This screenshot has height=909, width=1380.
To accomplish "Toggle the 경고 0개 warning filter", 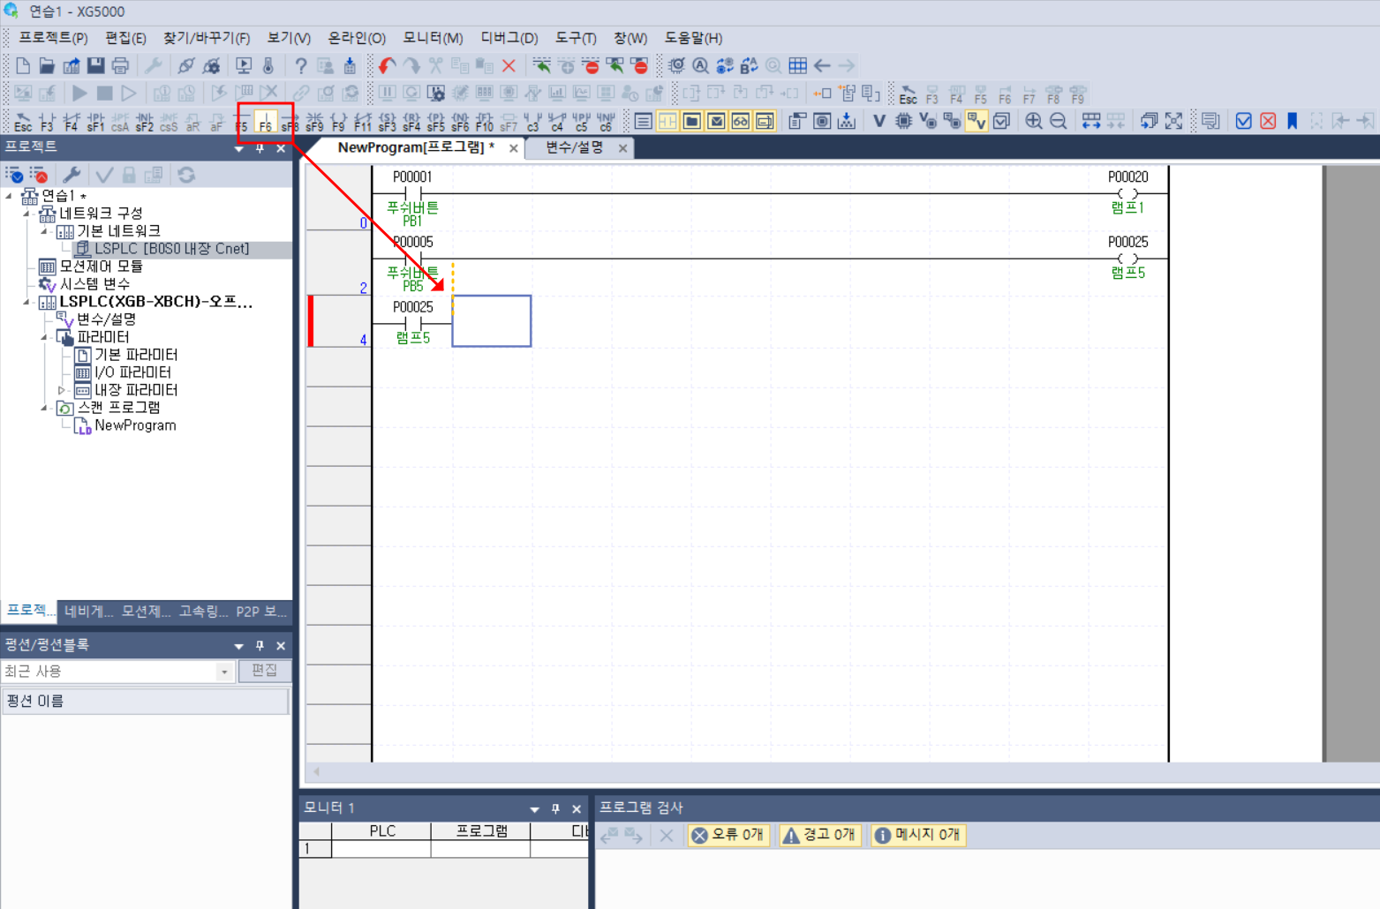I will [819, 835].
